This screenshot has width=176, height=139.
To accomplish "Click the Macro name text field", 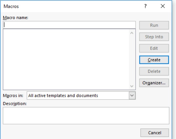I will coord(69,25).
